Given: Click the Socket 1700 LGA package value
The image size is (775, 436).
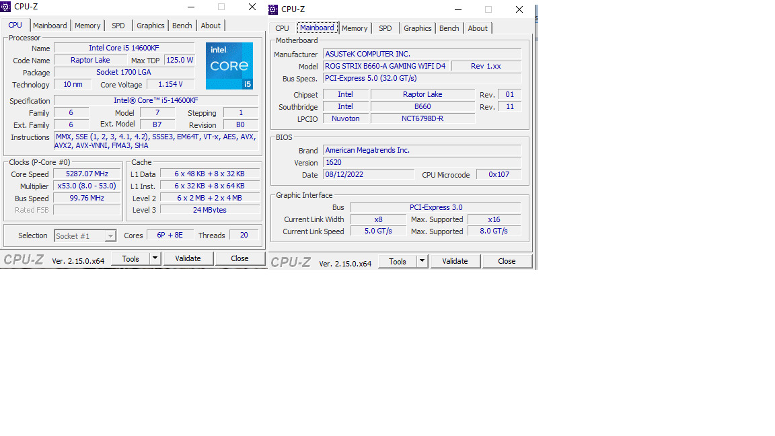Looking at the screenshot, I should click(124, 72).
